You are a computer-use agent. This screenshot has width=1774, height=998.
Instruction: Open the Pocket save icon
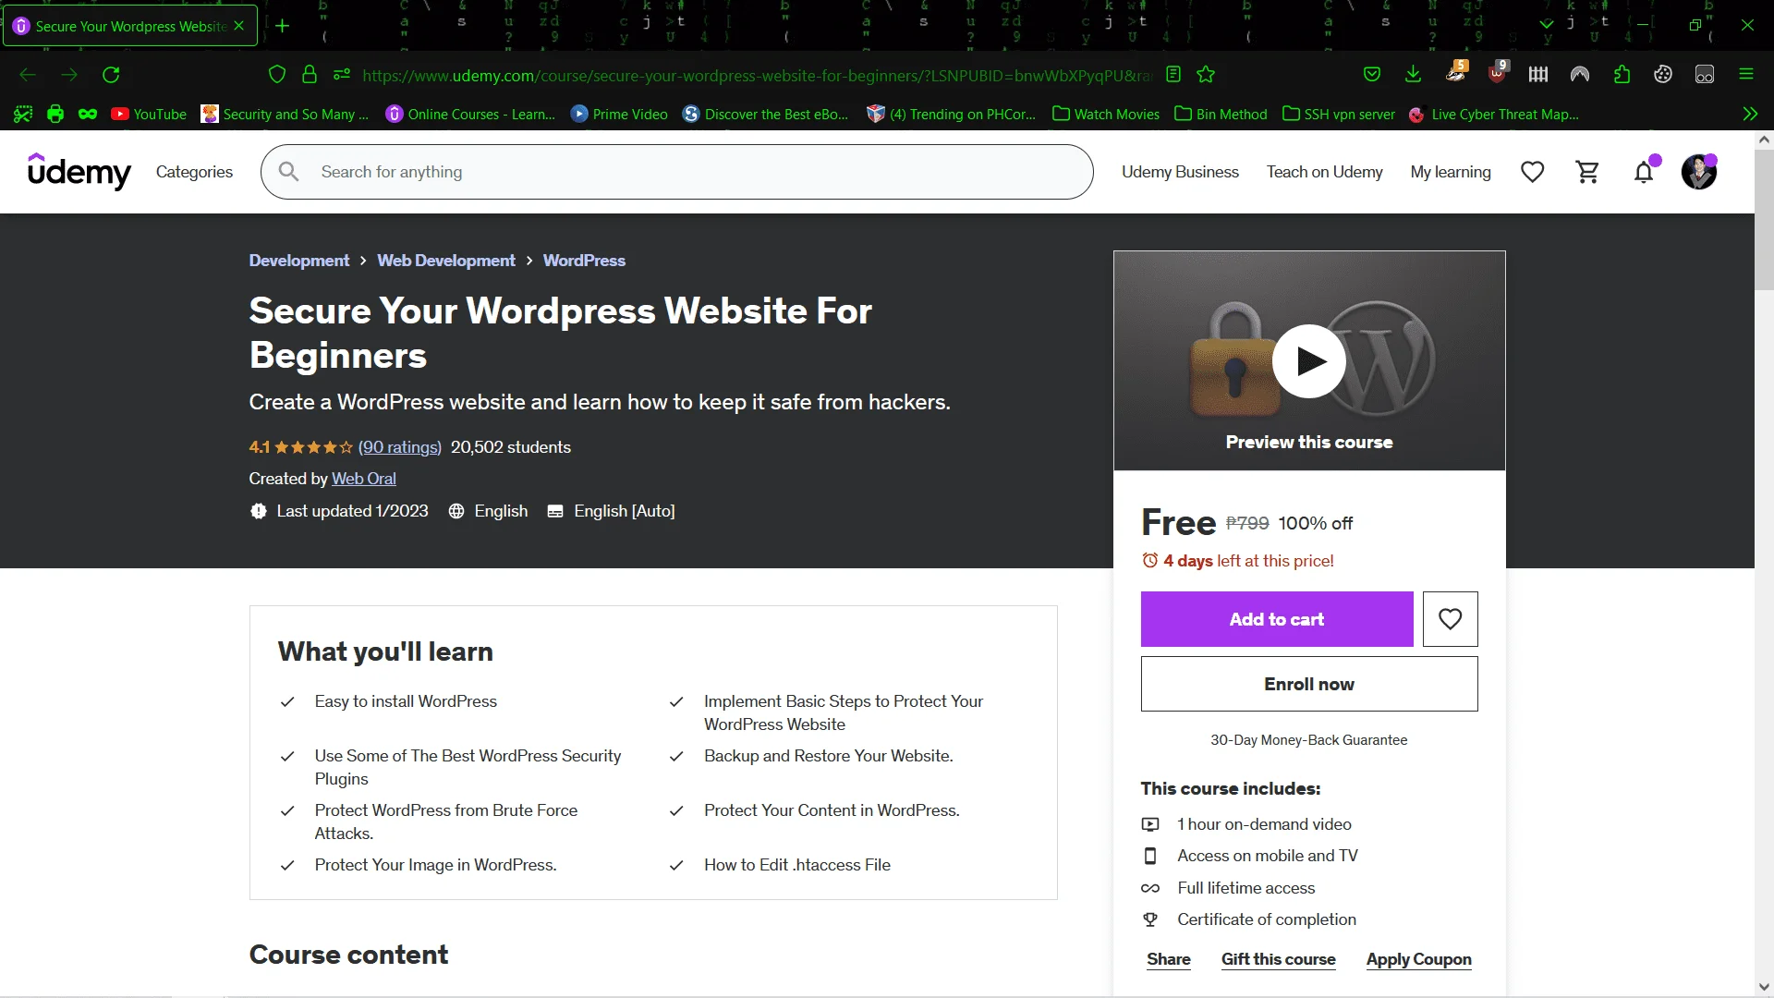1372,75
